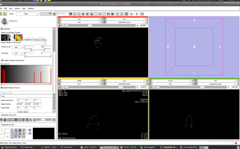Viewport: 240px width, 149px height.
Task: Open the File menu
Action: (1, 8)
